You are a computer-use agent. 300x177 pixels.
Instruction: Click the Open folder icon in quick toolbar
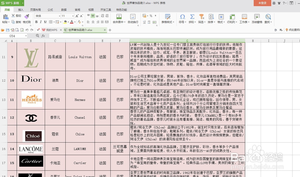click(3, 30)
